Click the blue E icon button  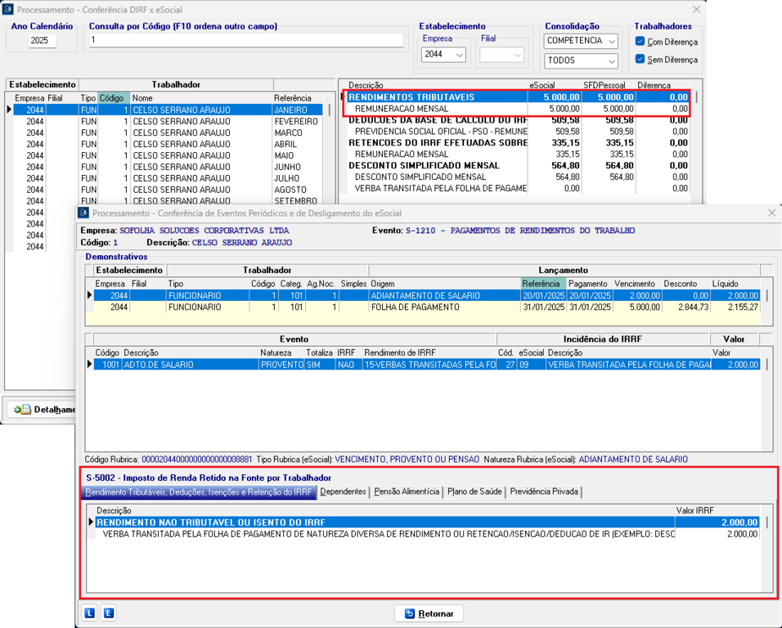tap(108, 613)
